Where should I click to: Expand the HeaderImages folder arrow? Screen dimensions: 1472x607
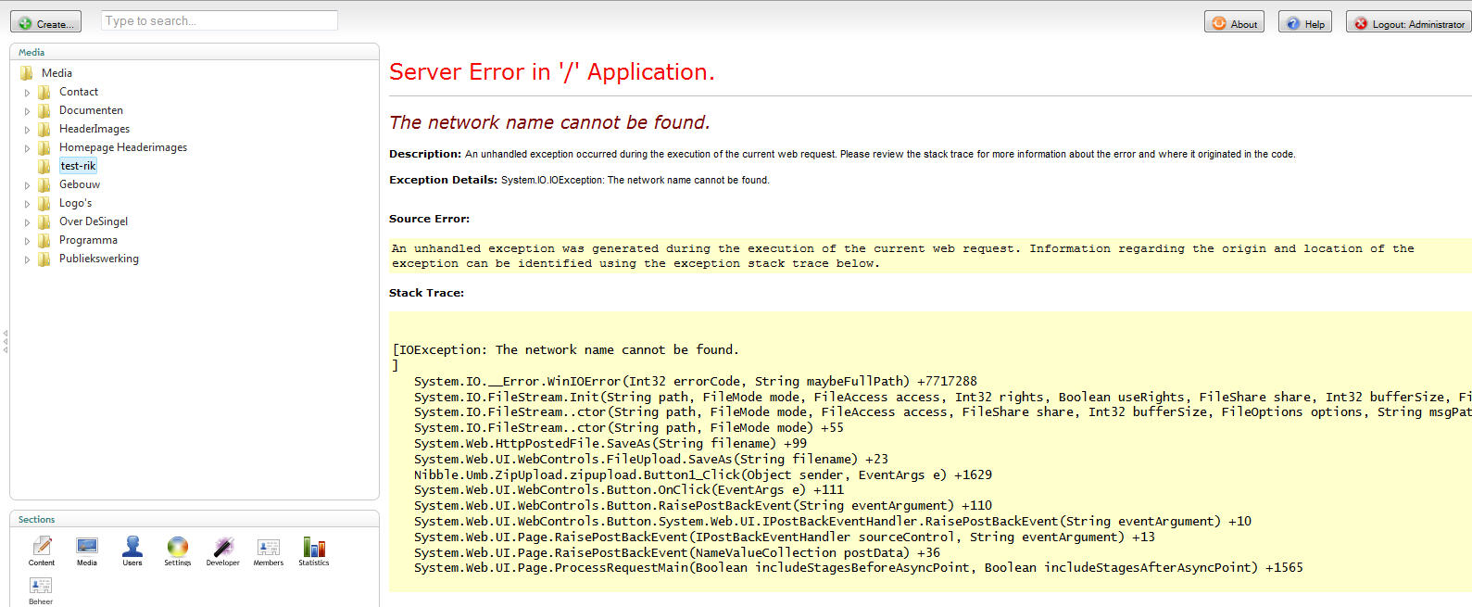[27, 130]
